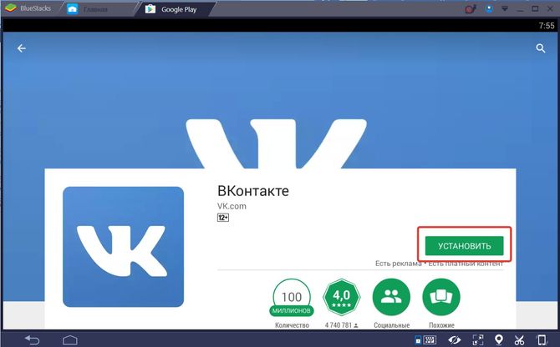Open the blue account avatar icon
The image size is (560, 347).
point(489,9)
